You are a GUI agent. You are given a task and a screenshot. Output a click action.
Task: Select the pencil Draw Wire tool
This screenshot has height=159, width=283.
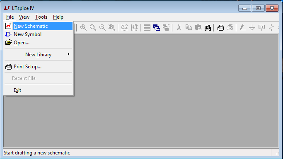pyautogui.click(x=243, y=27)
